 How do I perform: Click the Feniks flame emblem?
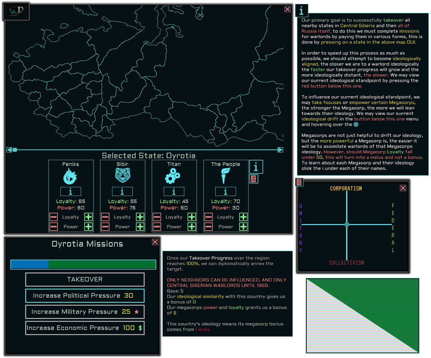click(x=71, y=176)
